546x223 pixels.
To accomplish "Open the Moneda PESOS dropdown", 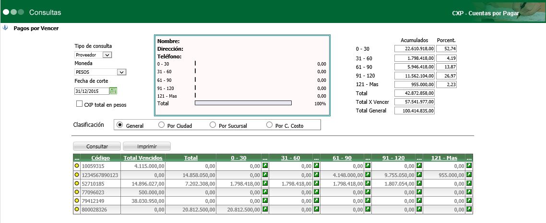I will point(100,72).
